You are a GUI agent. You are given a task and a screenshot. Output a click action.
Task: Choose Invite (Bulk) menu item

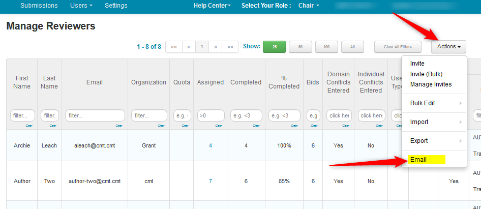426,74
